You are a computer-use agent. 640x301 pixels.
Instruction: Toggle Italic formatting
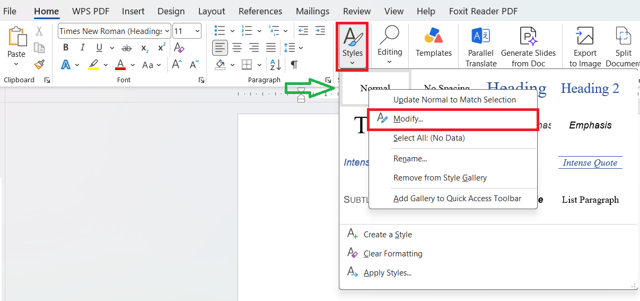point(82,48)
